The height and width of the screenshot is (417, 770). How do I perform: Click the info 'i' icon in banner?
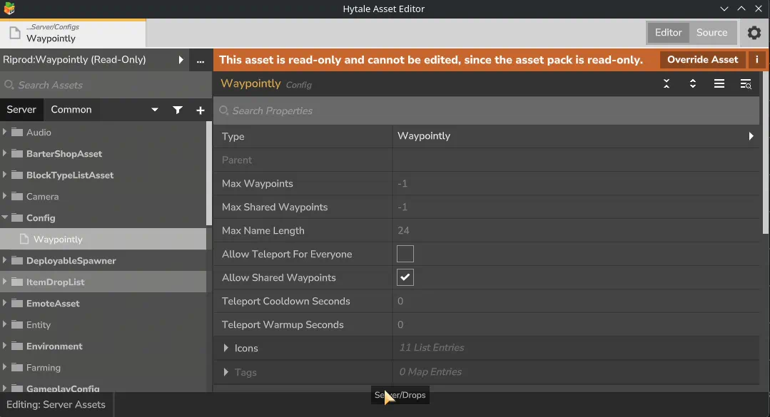click(756, 60)
